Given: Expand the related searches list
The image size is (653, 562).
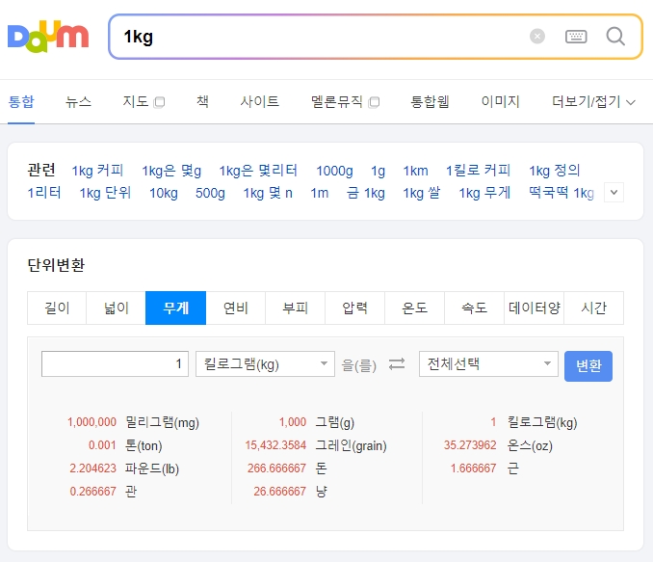Looking at the screenshot, I should [x=614, y=192].
